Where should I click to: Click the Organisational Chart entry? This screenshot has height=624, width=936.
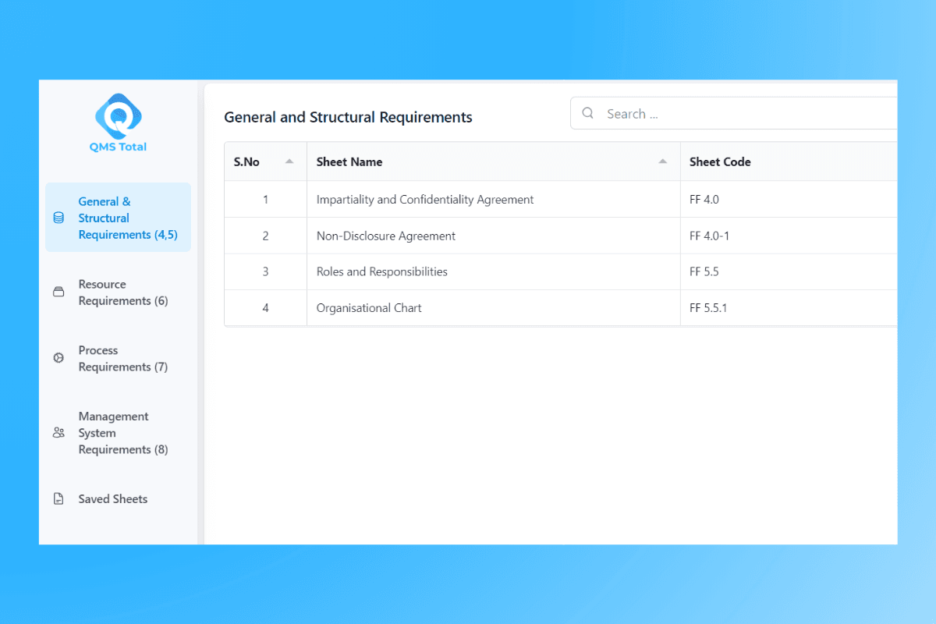[368, 307]
